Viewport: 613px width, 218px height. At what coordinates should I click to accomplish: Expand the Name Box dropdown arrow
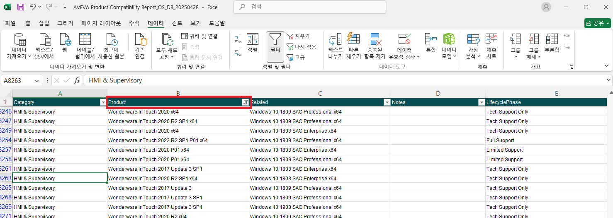[37, 81]
